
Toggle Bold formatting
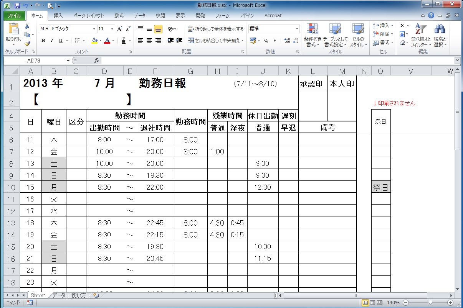click(43, 41)
